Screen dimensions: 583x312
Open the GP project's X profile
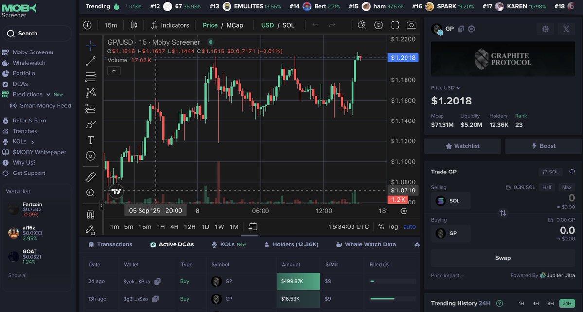566,29
